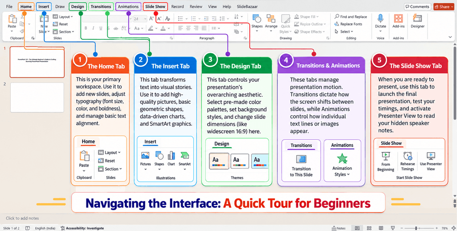Screen dimensions: 457x231
Task: Toggle Bold formatting
Action: coord(86,28)
